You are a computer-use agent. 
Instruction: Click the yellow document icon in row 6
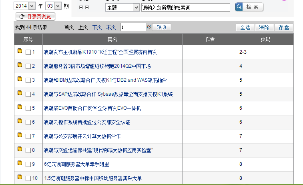coord(20,121)
